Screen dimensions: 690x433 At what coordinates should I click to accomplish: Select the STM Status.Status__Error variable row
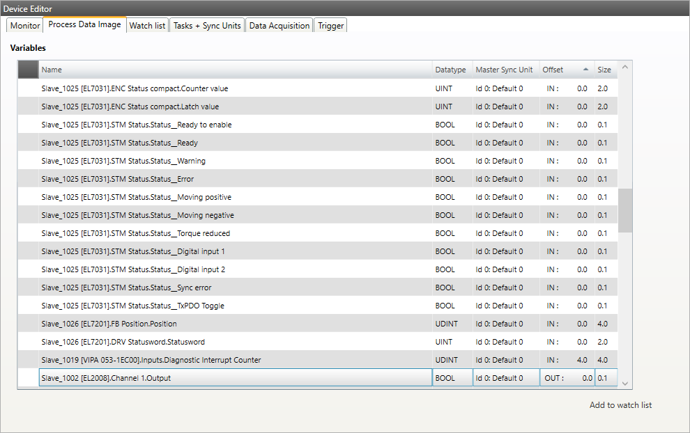pos(209,179)
